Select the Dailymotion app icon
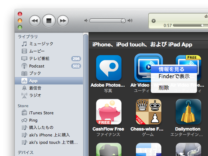208x156 pixels. point(188,112)
